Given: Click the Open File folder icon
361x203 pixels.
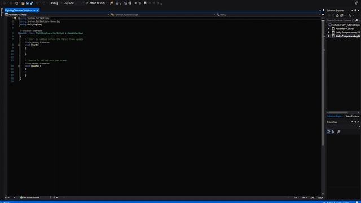Looking at the screenshot, I should pyautogui.click(x=23, y=3).
